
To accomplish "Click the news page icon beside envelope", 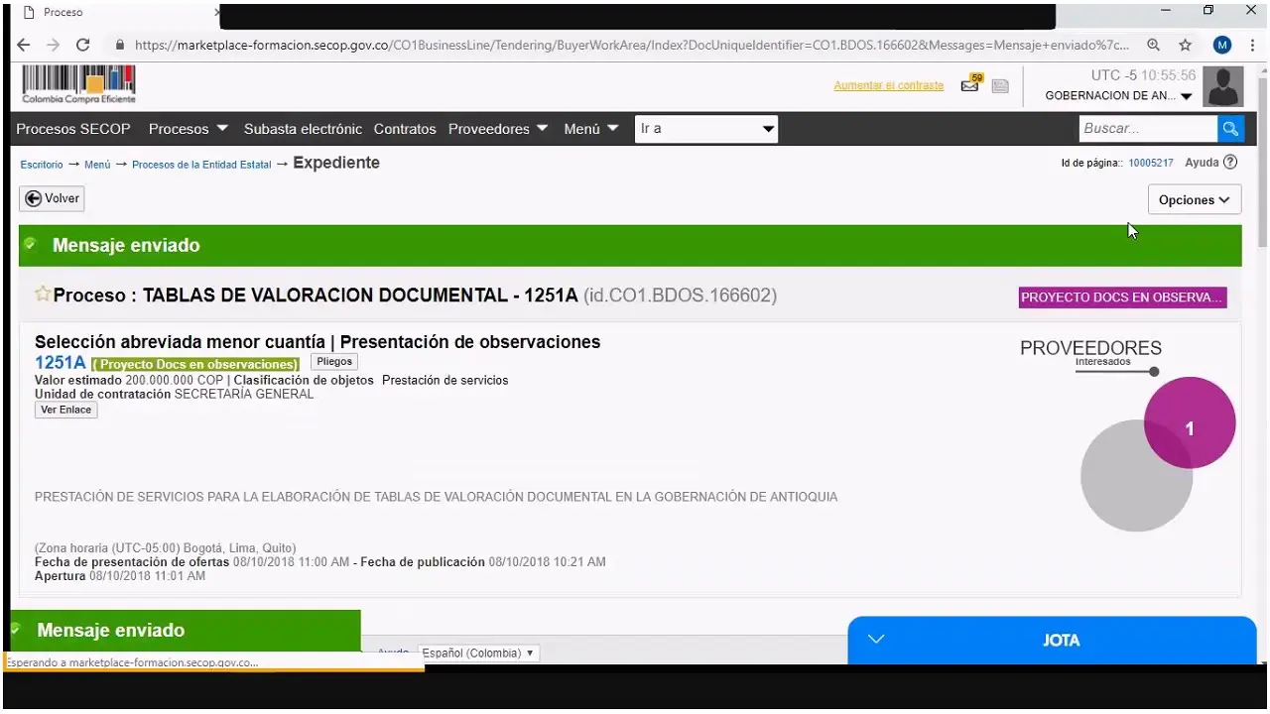I will (x=1000, y=86).
